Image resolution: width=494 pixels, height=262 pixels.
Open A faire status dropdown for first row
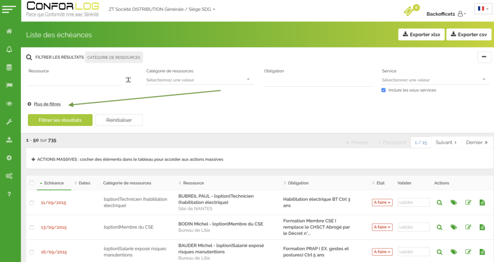point(382,203)
